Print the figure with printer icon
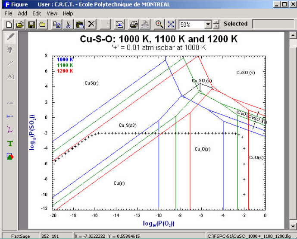The width and height of the screenshot is (297, 239). (x=134, y=25)
